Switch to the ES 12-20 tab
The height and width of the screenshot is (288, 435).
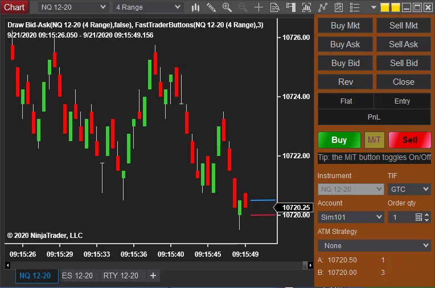[77, 275]
